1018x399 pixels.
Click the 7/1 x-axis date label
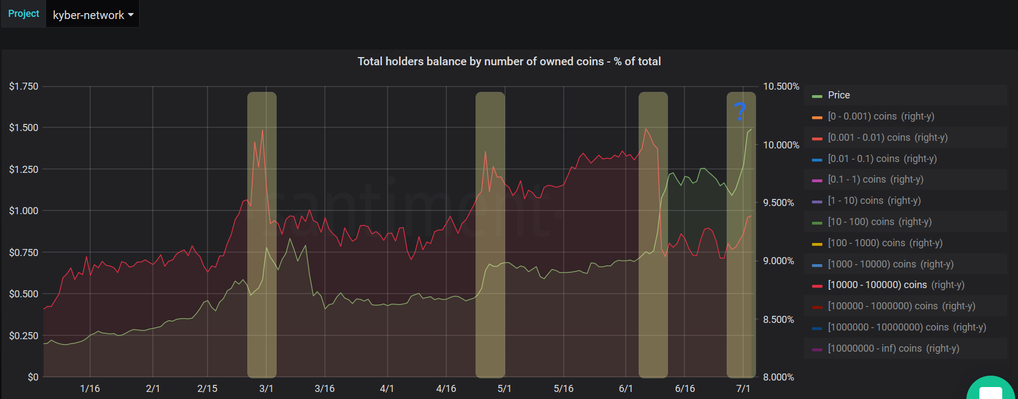(x=743, y=389)
